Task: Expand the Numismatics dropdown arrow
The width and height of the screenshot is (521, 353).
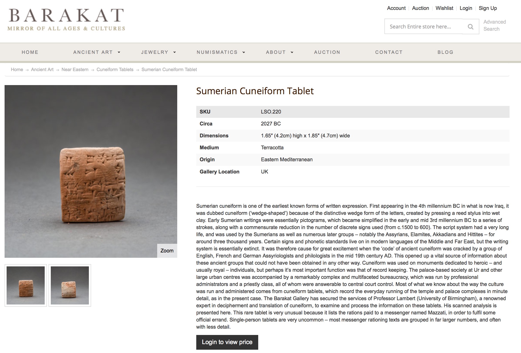Action: click(244, 52)
